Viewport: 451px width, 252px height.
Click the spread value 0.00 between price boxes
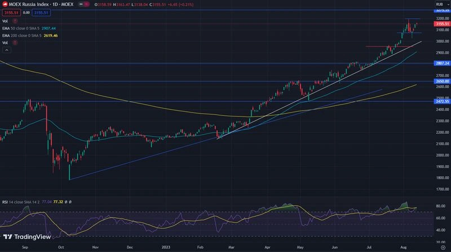tap(26, 12)
